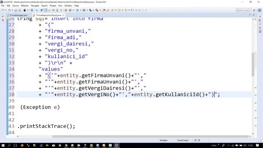Click the Debug (bug) toolbar icon
Viewport: 263px width, 148px height.
point(77,10)
